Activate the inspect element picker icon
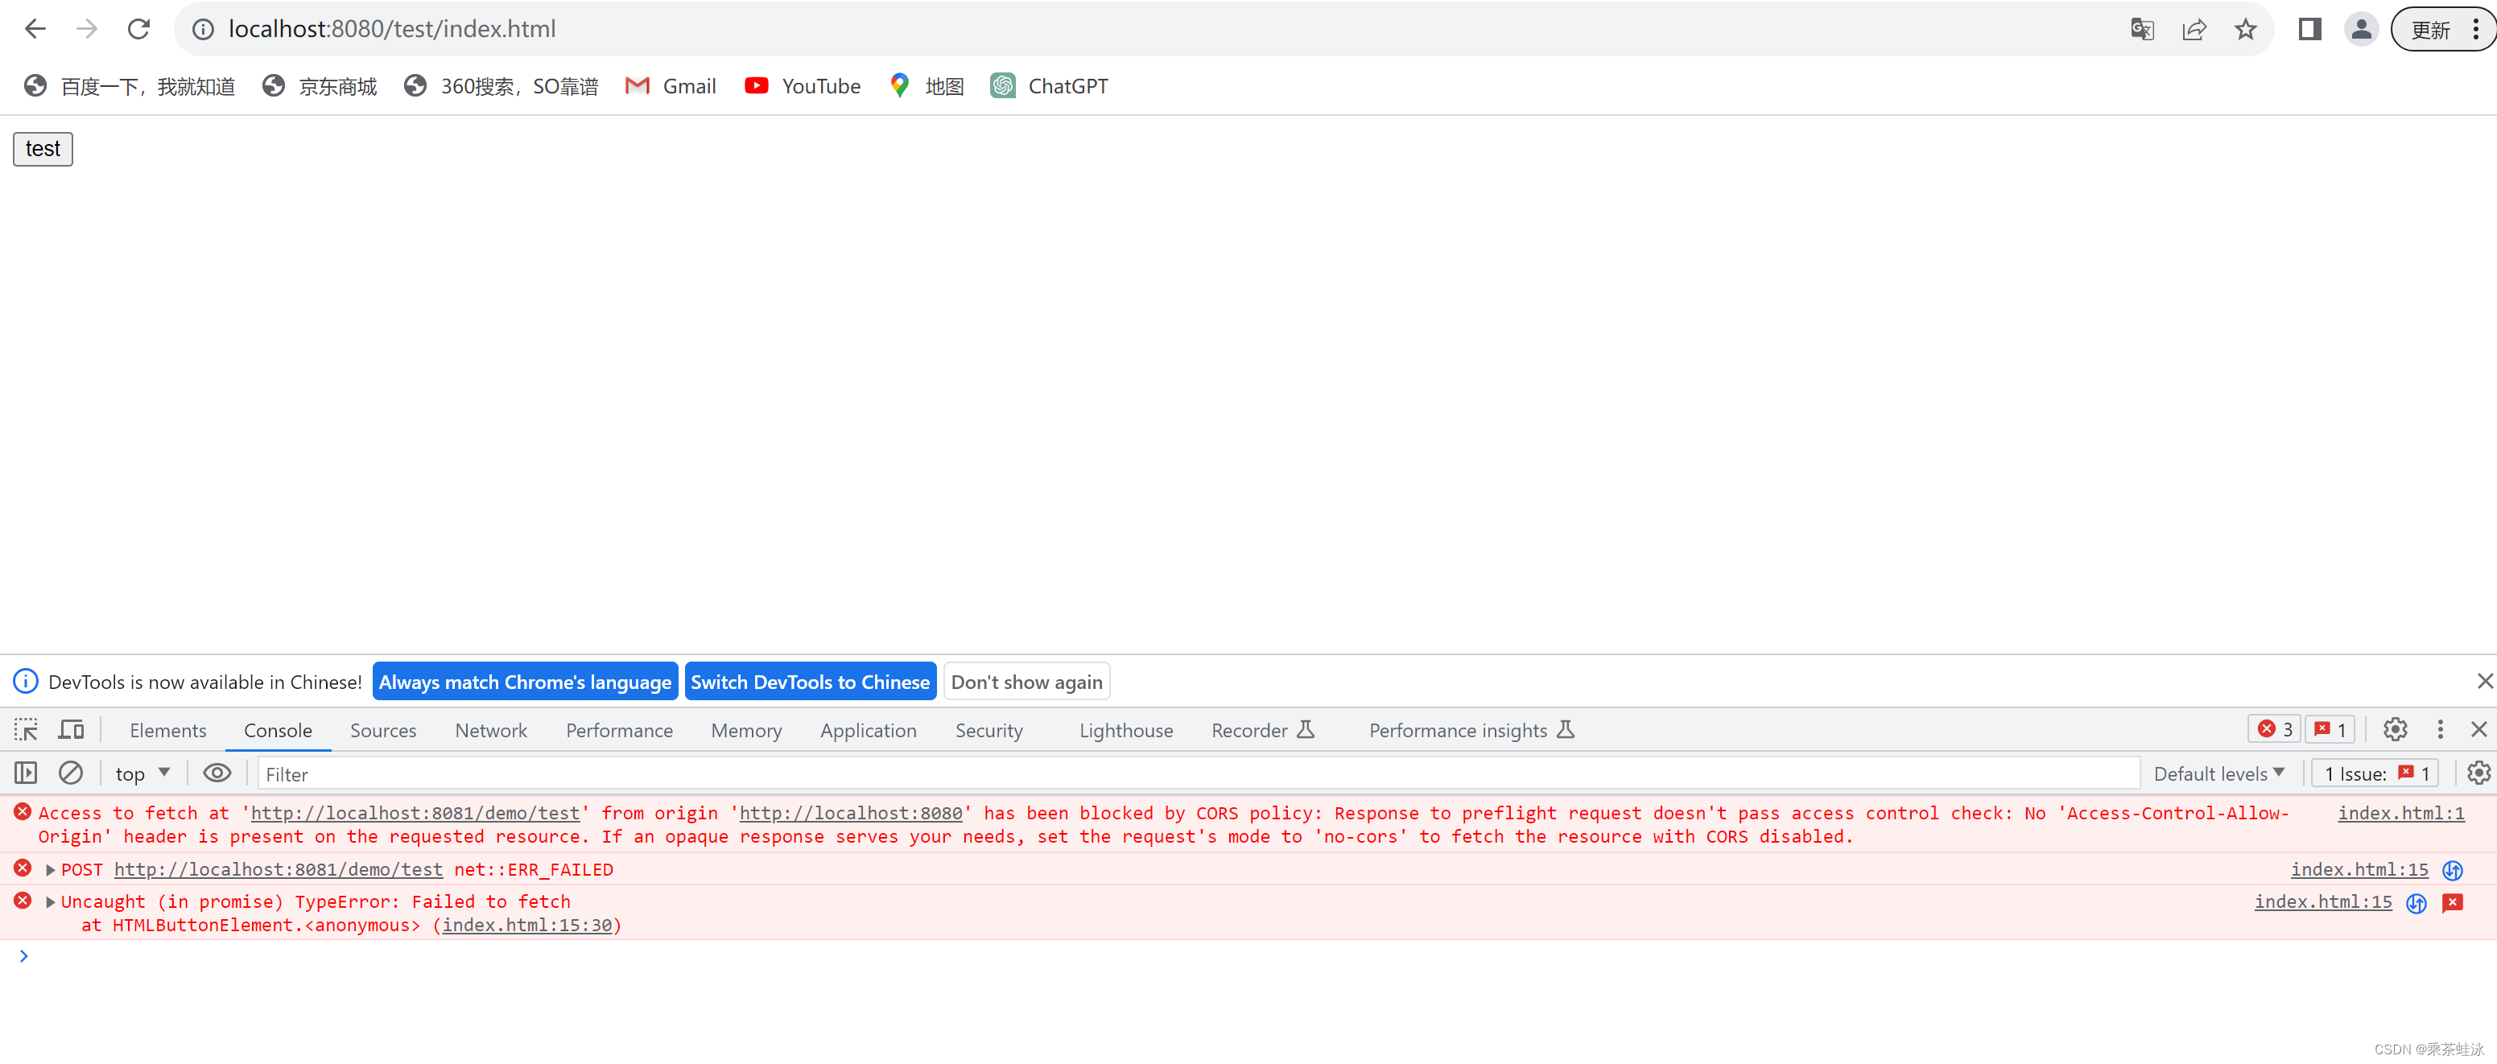 tap(27, 730)
